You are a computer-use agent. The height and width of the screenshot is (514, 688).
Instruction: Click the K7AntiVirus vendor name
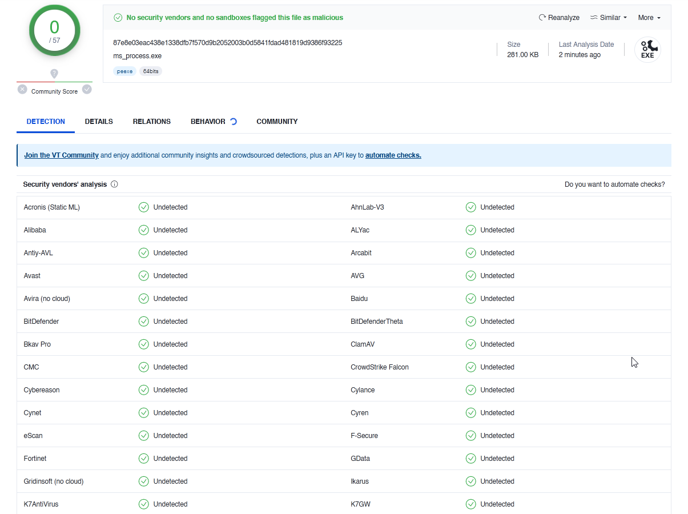pos(41,504)
